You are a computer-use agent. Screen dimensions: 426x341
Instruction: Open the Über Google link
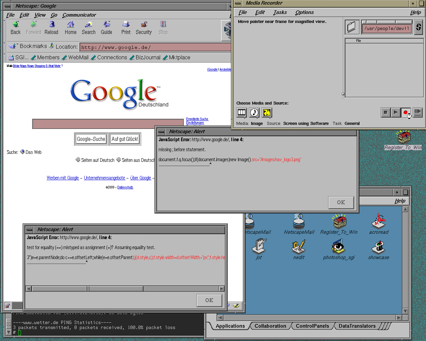140,178
